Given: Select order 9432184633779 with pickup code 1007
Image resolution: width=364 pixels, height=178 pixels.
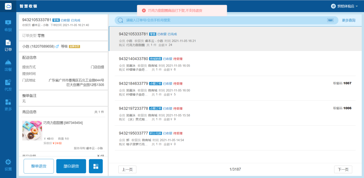Looking at the screenshot, I should pos(235,89).
